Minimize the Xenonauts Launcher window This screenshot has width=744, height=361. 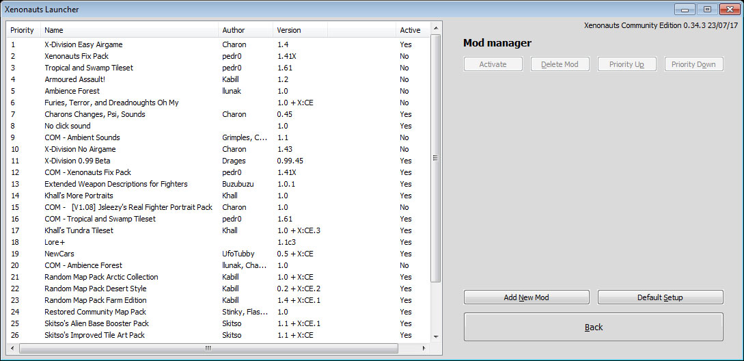coord(685,9)
